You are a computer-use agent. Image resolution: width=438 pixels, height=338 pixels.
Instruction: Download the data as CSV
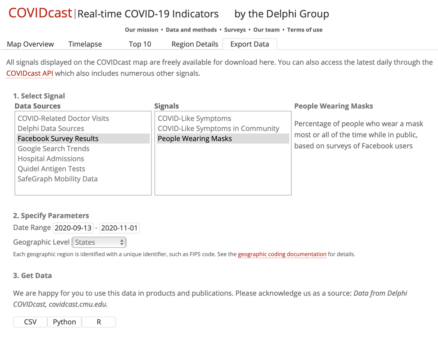30,322
